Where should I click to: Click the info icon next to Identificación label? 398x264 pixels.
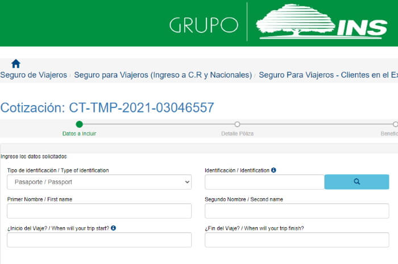tap(273, 170)
